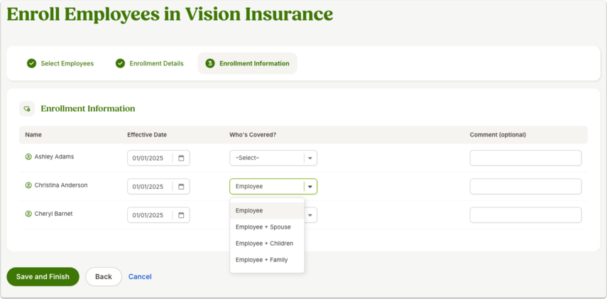The image size is (607, 299).
Task: Click the name Christina Anderson
Action: click(61, 185)
